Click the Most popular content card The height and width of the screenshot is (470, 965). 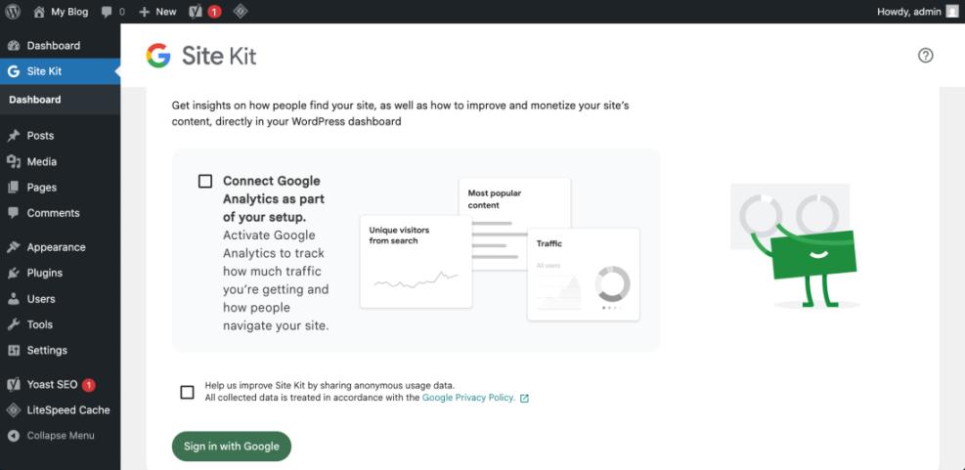[x=514, y=203]
